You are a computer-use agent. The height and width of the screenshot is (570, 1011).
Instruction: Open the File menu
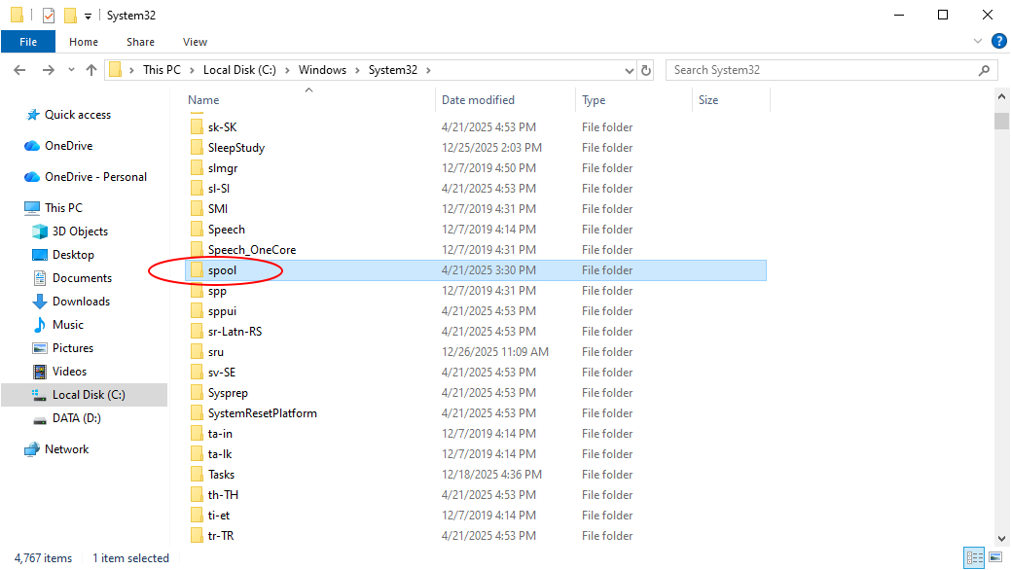coord(28,42)
